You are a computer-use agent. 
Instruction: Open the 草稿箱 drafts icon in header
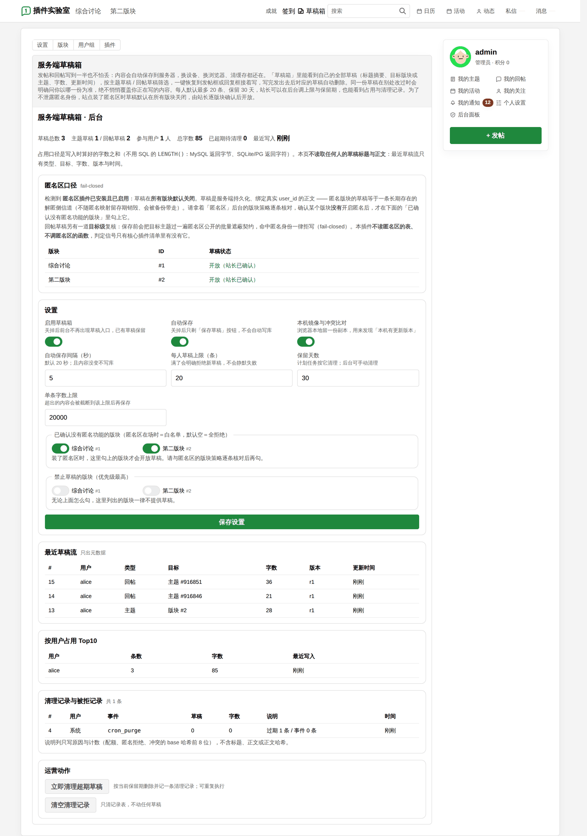[301, 11]
